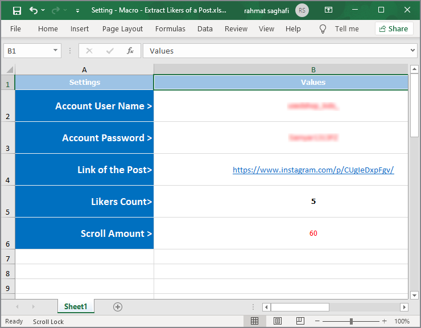This screenshot has height=328, width=421.
Task: Click the zoom slider handle
Action: coord(351,321)
